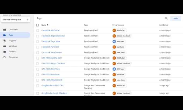This screenshot has width=183, height=110.
Task: Click initiate checkout icon on GA4-FBSS-Begin Checkout row
Action: point(114,63)
